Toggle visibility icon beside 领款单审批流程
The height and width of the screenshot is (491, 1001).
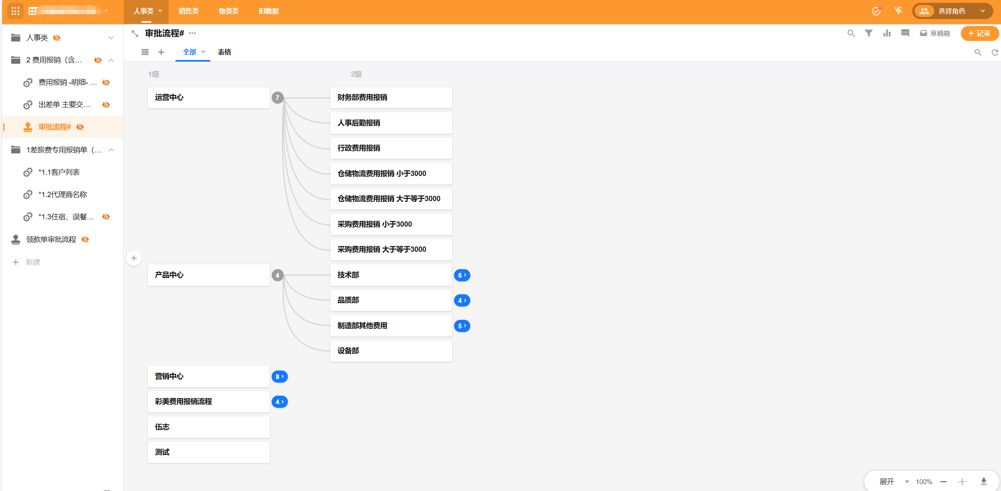(85, 240)
